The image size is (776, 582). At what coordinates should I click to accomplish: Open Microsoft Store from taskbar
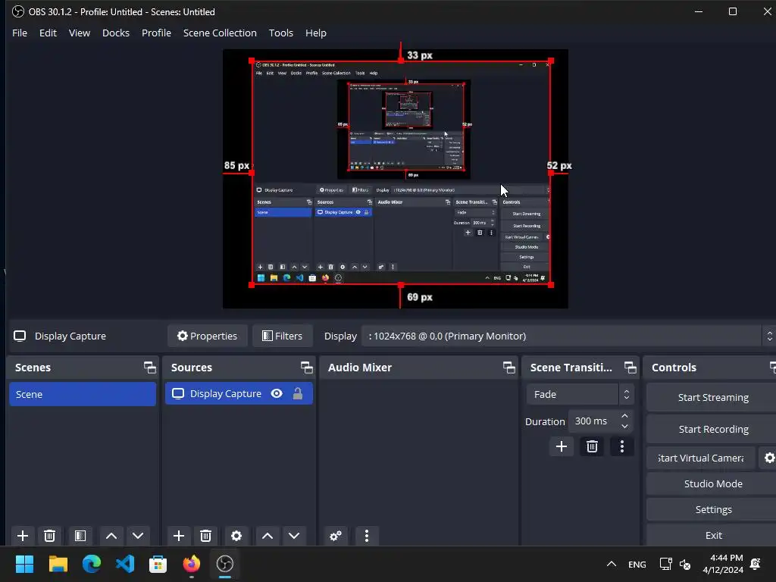pyautogui.click(x=158, y=564)
